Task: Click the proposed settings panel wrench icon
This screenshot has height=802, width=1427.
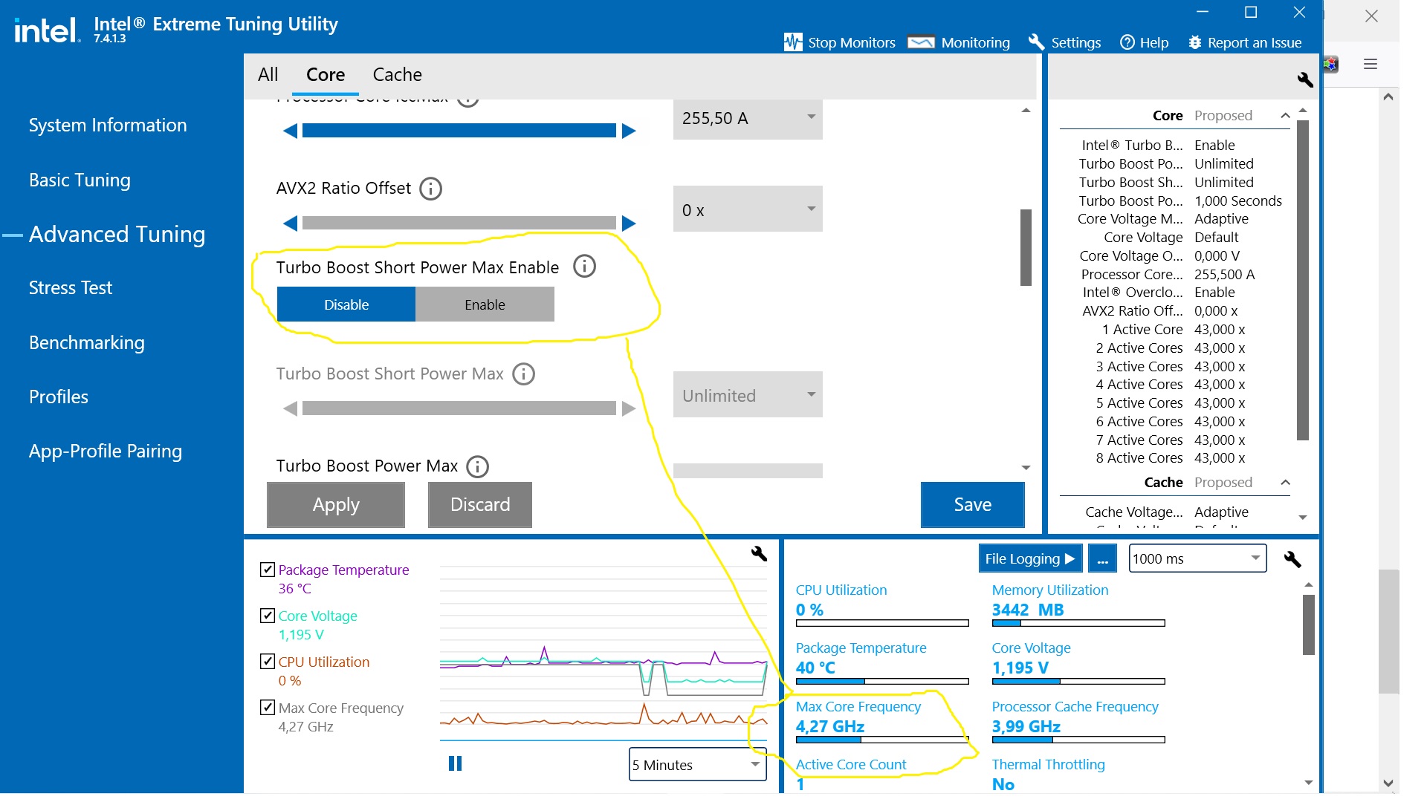Action: point(1305,79)
